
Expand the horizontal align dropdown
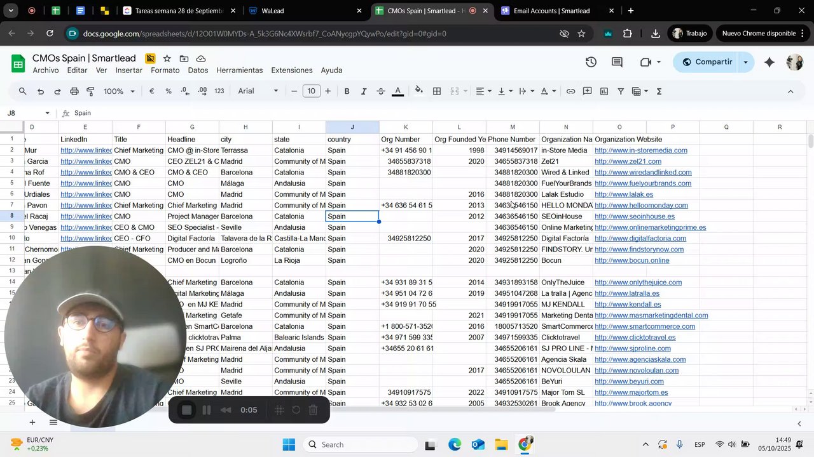click(x=483, y=91)
